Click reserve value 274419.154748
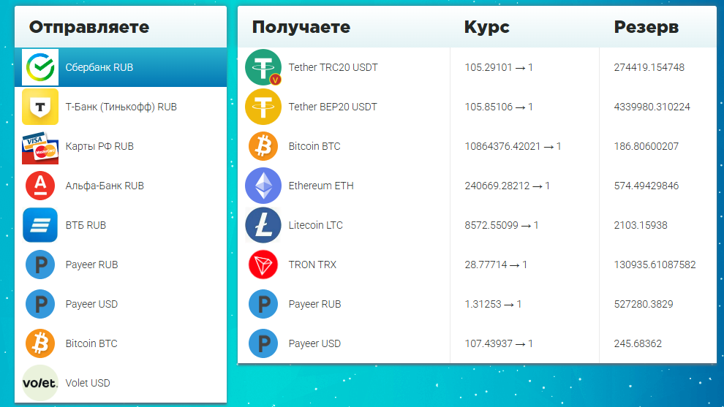 [x=649, y=67]
